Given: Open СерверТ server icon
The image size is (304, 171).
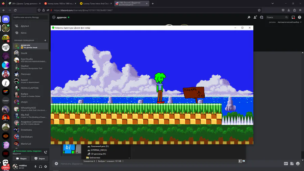Looking at the screenshot, I should coord(6,101).
